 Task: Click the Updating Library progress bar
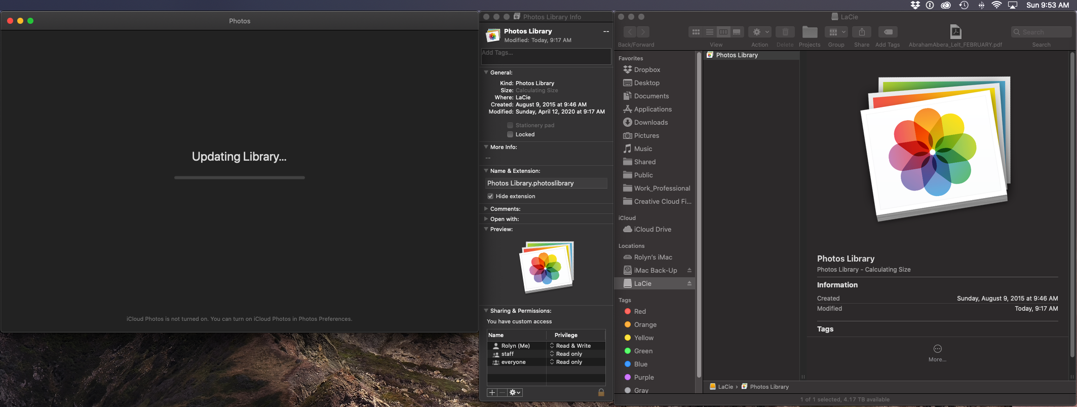pos(240,177)
